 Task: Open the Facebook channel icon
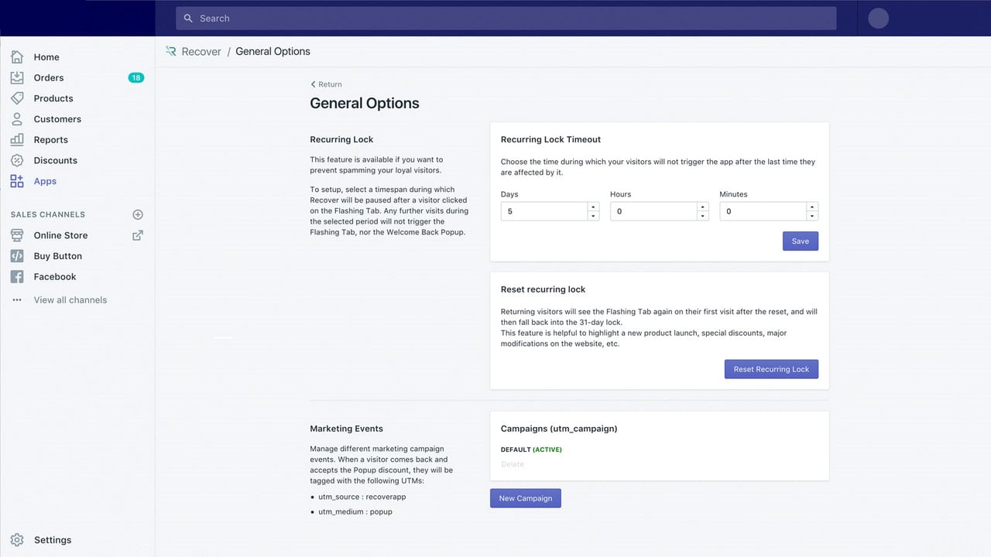pyautogui.click(x=17, y=277)
